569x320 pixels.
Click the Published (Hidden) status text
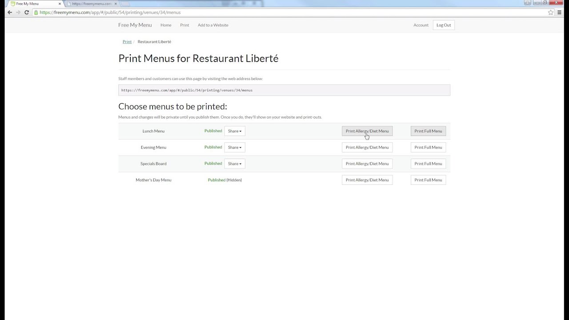pyautogui.click(x=225, y=180)
